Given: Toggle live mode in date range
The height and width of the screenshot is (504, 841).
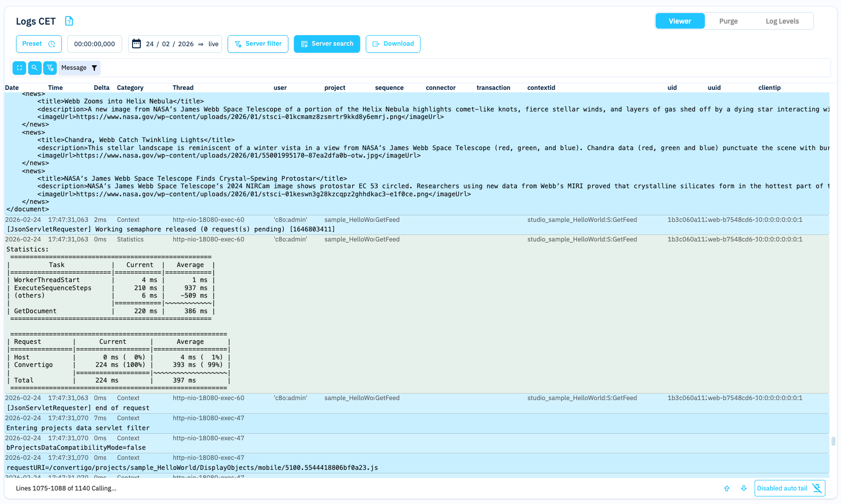Looking at the screenshot, I should (x=214, y=44).
